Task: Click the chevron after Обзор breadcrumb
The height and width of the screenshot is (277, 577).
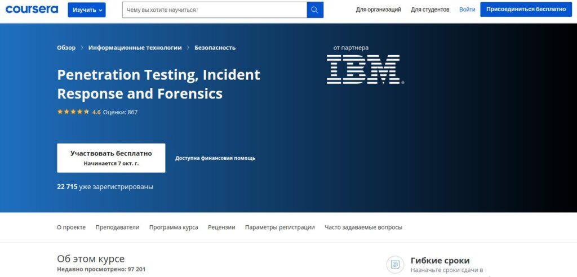Action: coord(82,48)
